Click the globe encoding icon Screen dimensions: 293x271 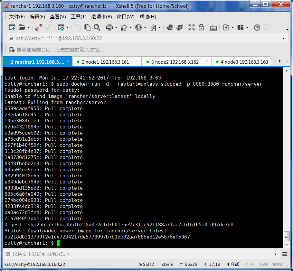coord(138,27)
